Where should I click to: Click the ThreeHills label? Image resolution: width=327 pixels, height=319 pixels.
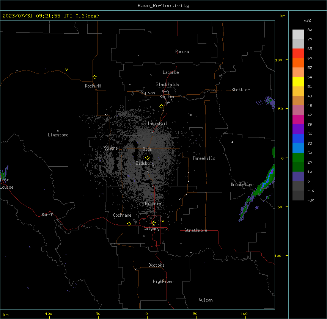204,158
